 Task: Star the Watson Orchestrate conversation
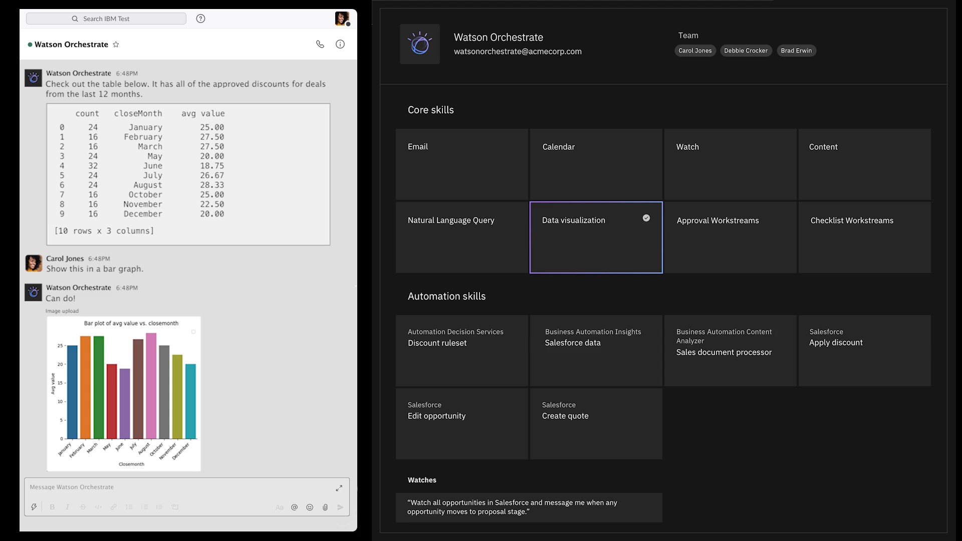point(116,44)
